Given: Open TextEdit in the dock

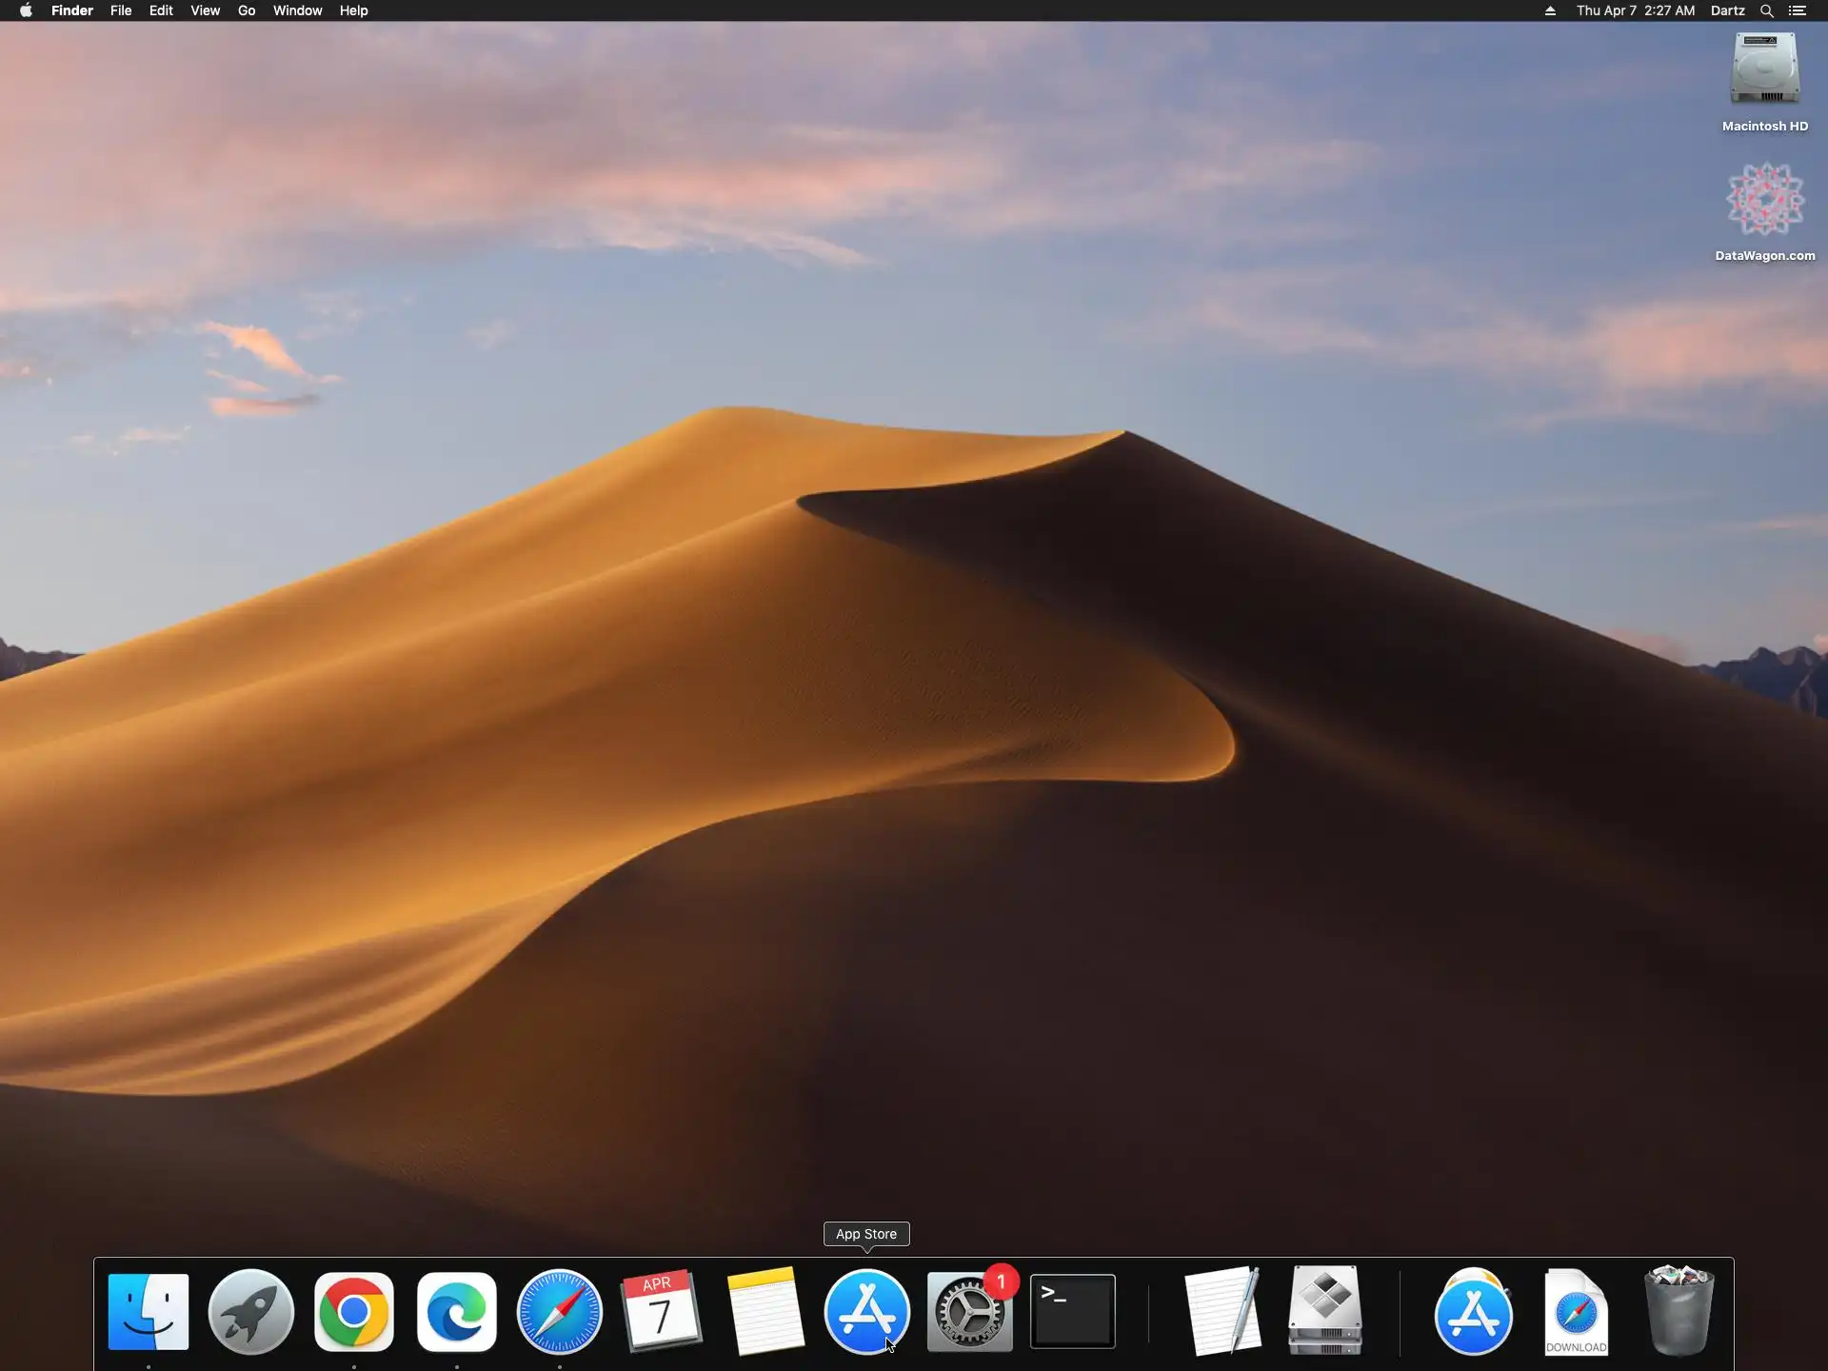Looking at the screenshot, I should [x=1223, y=1312].
